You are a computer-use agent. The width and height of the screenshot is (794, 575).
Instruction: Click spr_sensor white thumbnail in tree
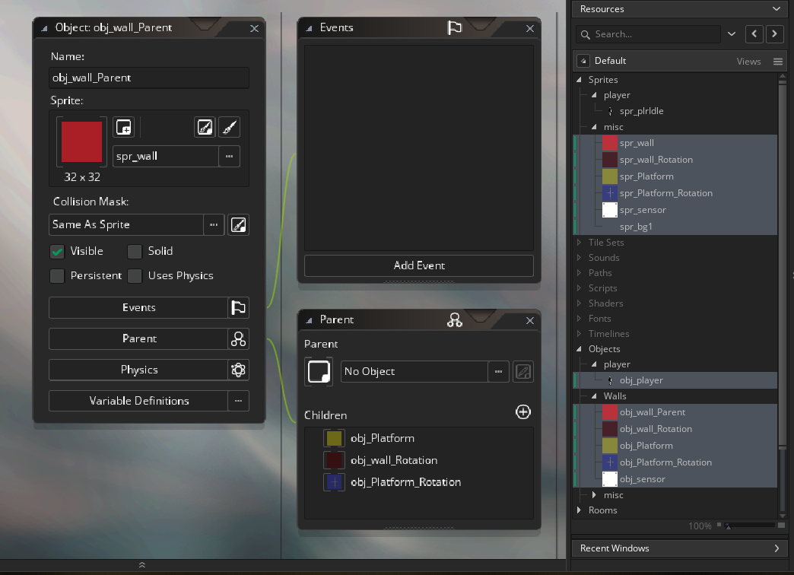pos(610,210)
